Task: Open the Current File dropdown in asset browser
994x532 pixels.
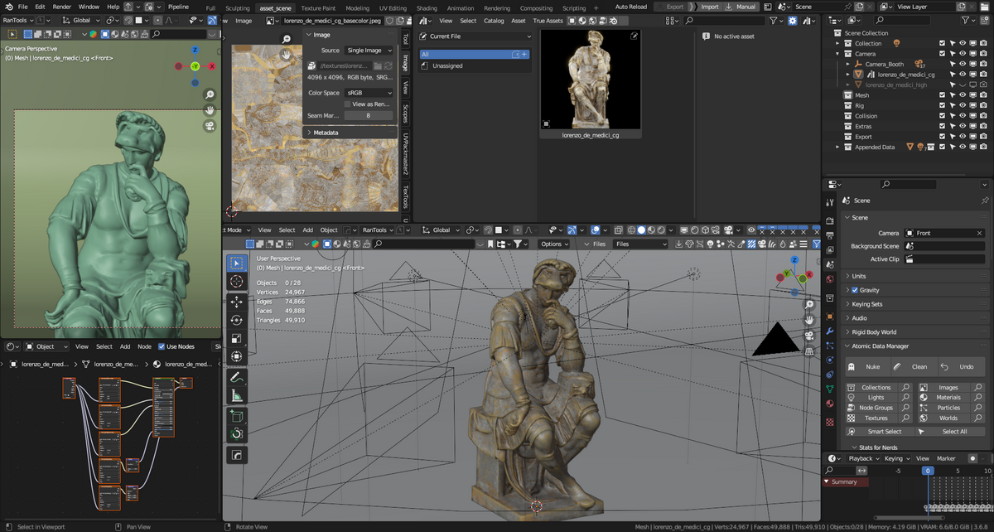Action: click(475, 36)
